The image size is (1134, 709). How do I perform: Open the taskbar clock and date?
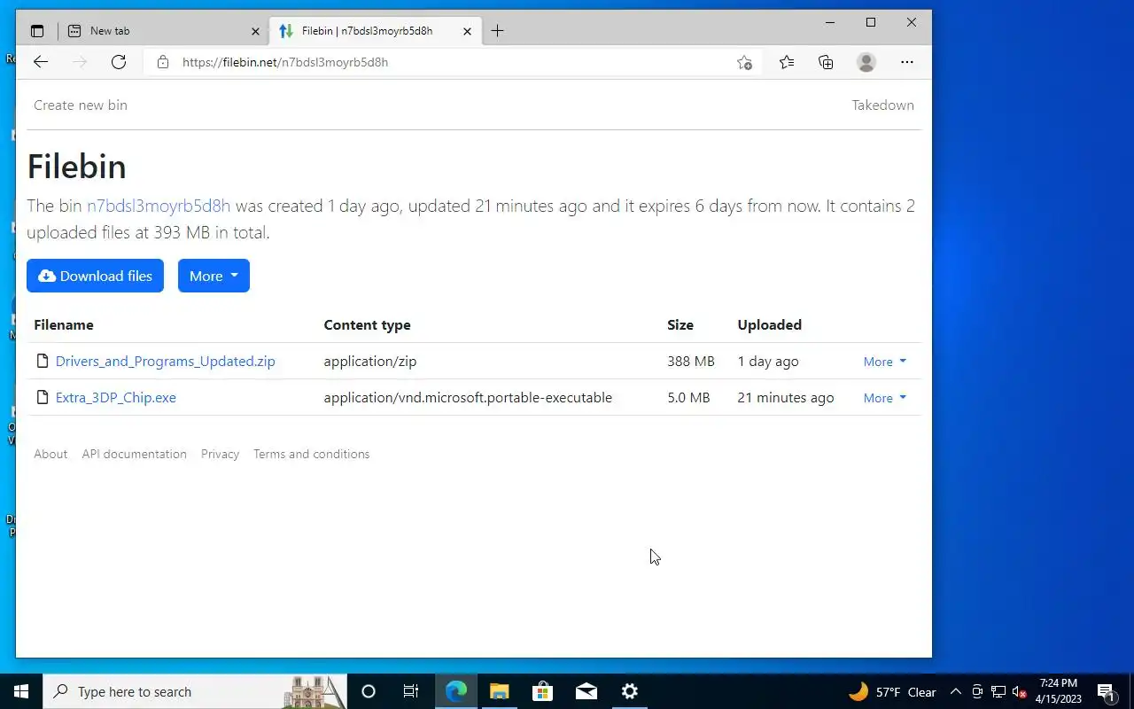coord(1059,691)
